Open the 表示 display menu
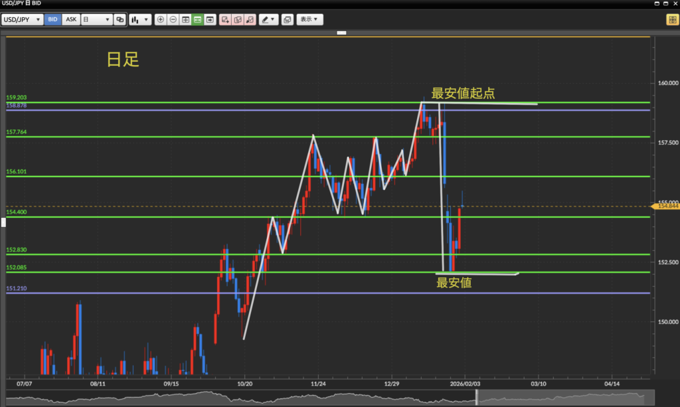Image resolution: width=680 pixels, height=407 pixels. click(310, 20)
